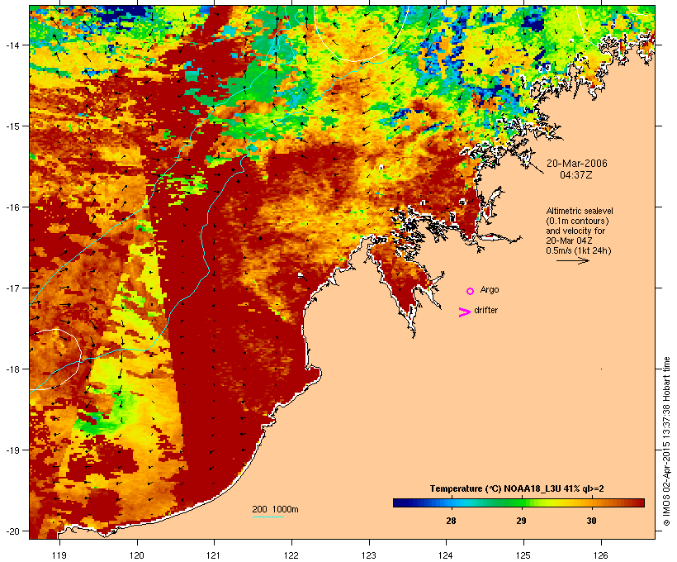Click the latitude axis label '-17'

(x=12, y=288)
